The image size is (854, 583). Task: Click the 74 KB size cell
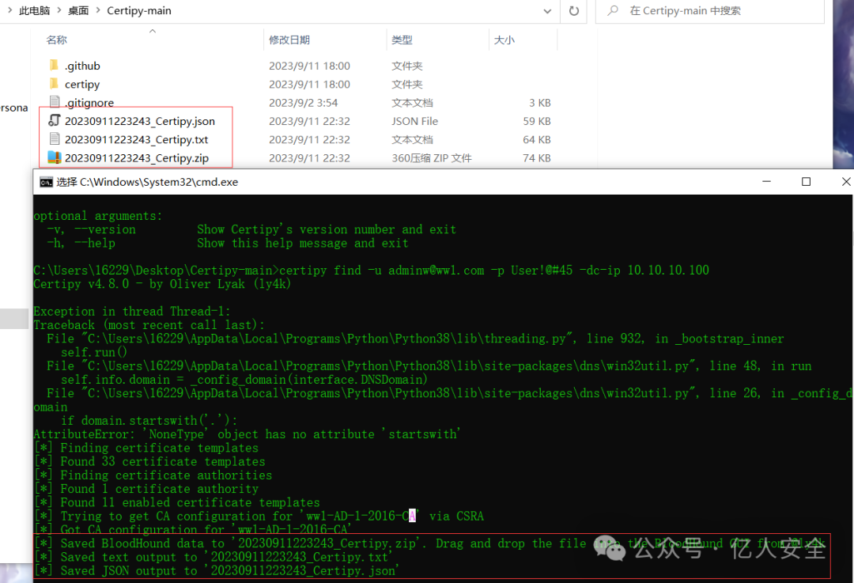tap(536, 158)
